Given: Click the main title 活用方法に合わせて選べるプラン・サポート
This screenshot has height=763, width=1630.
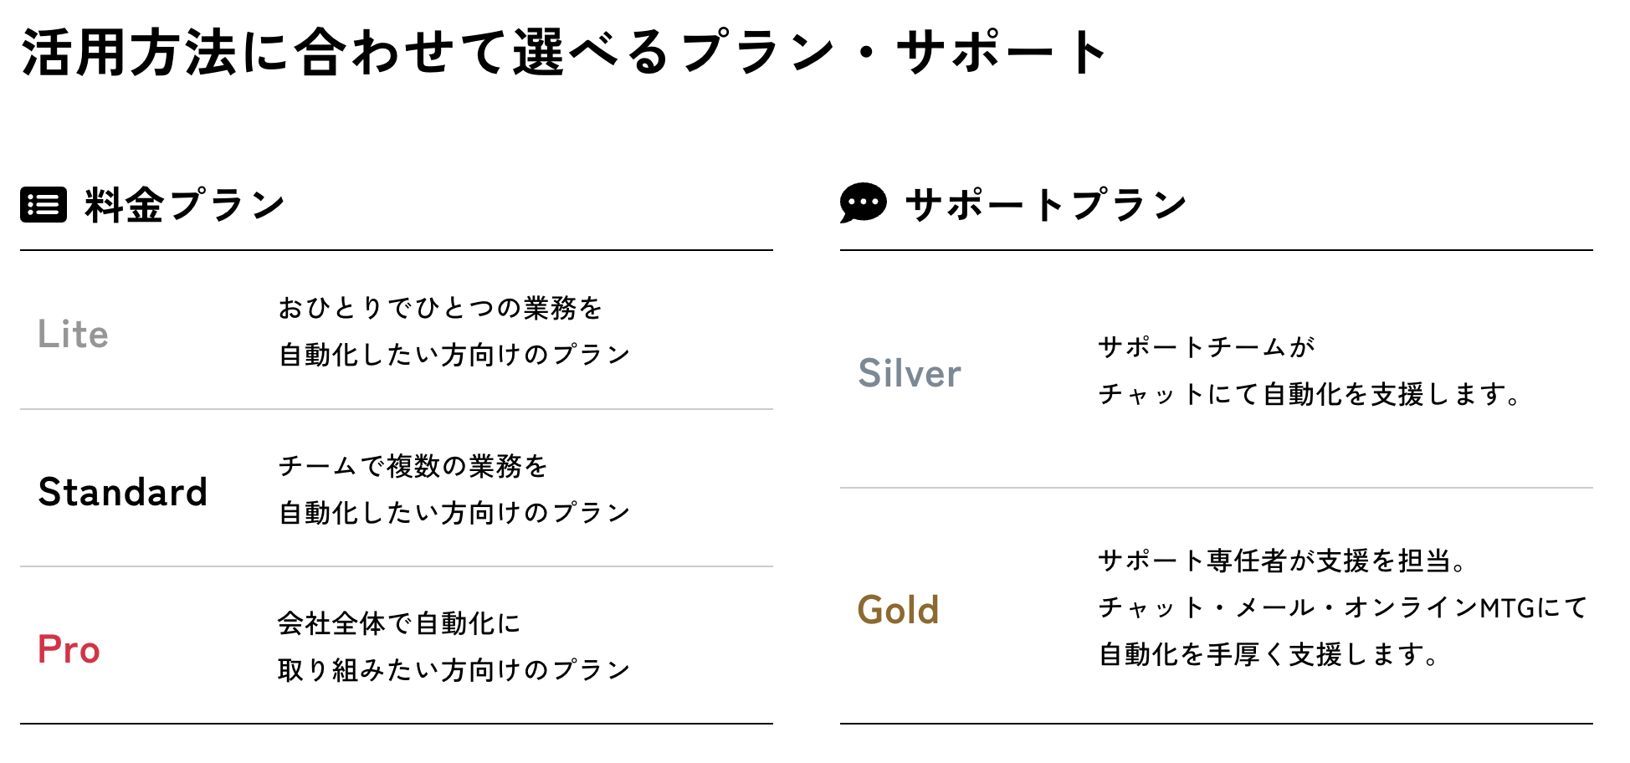Looking at the screenshot, I should pyautogui.click(x=566, y=52).
